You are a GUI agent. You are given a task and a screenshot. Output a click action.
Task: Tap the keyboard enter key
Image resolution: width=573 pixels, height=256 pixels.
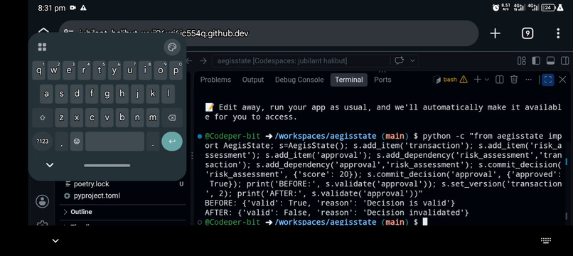pos(172,142)
